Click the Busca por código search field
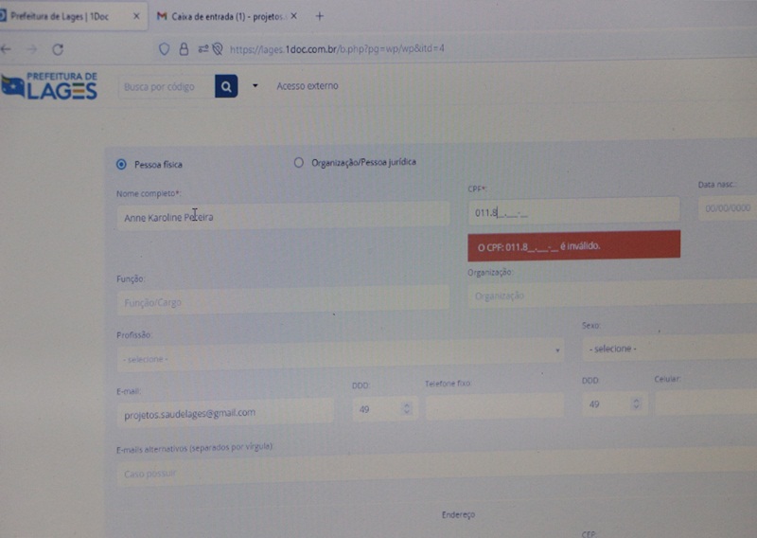 pyautogui.click(x=166, y=87)
